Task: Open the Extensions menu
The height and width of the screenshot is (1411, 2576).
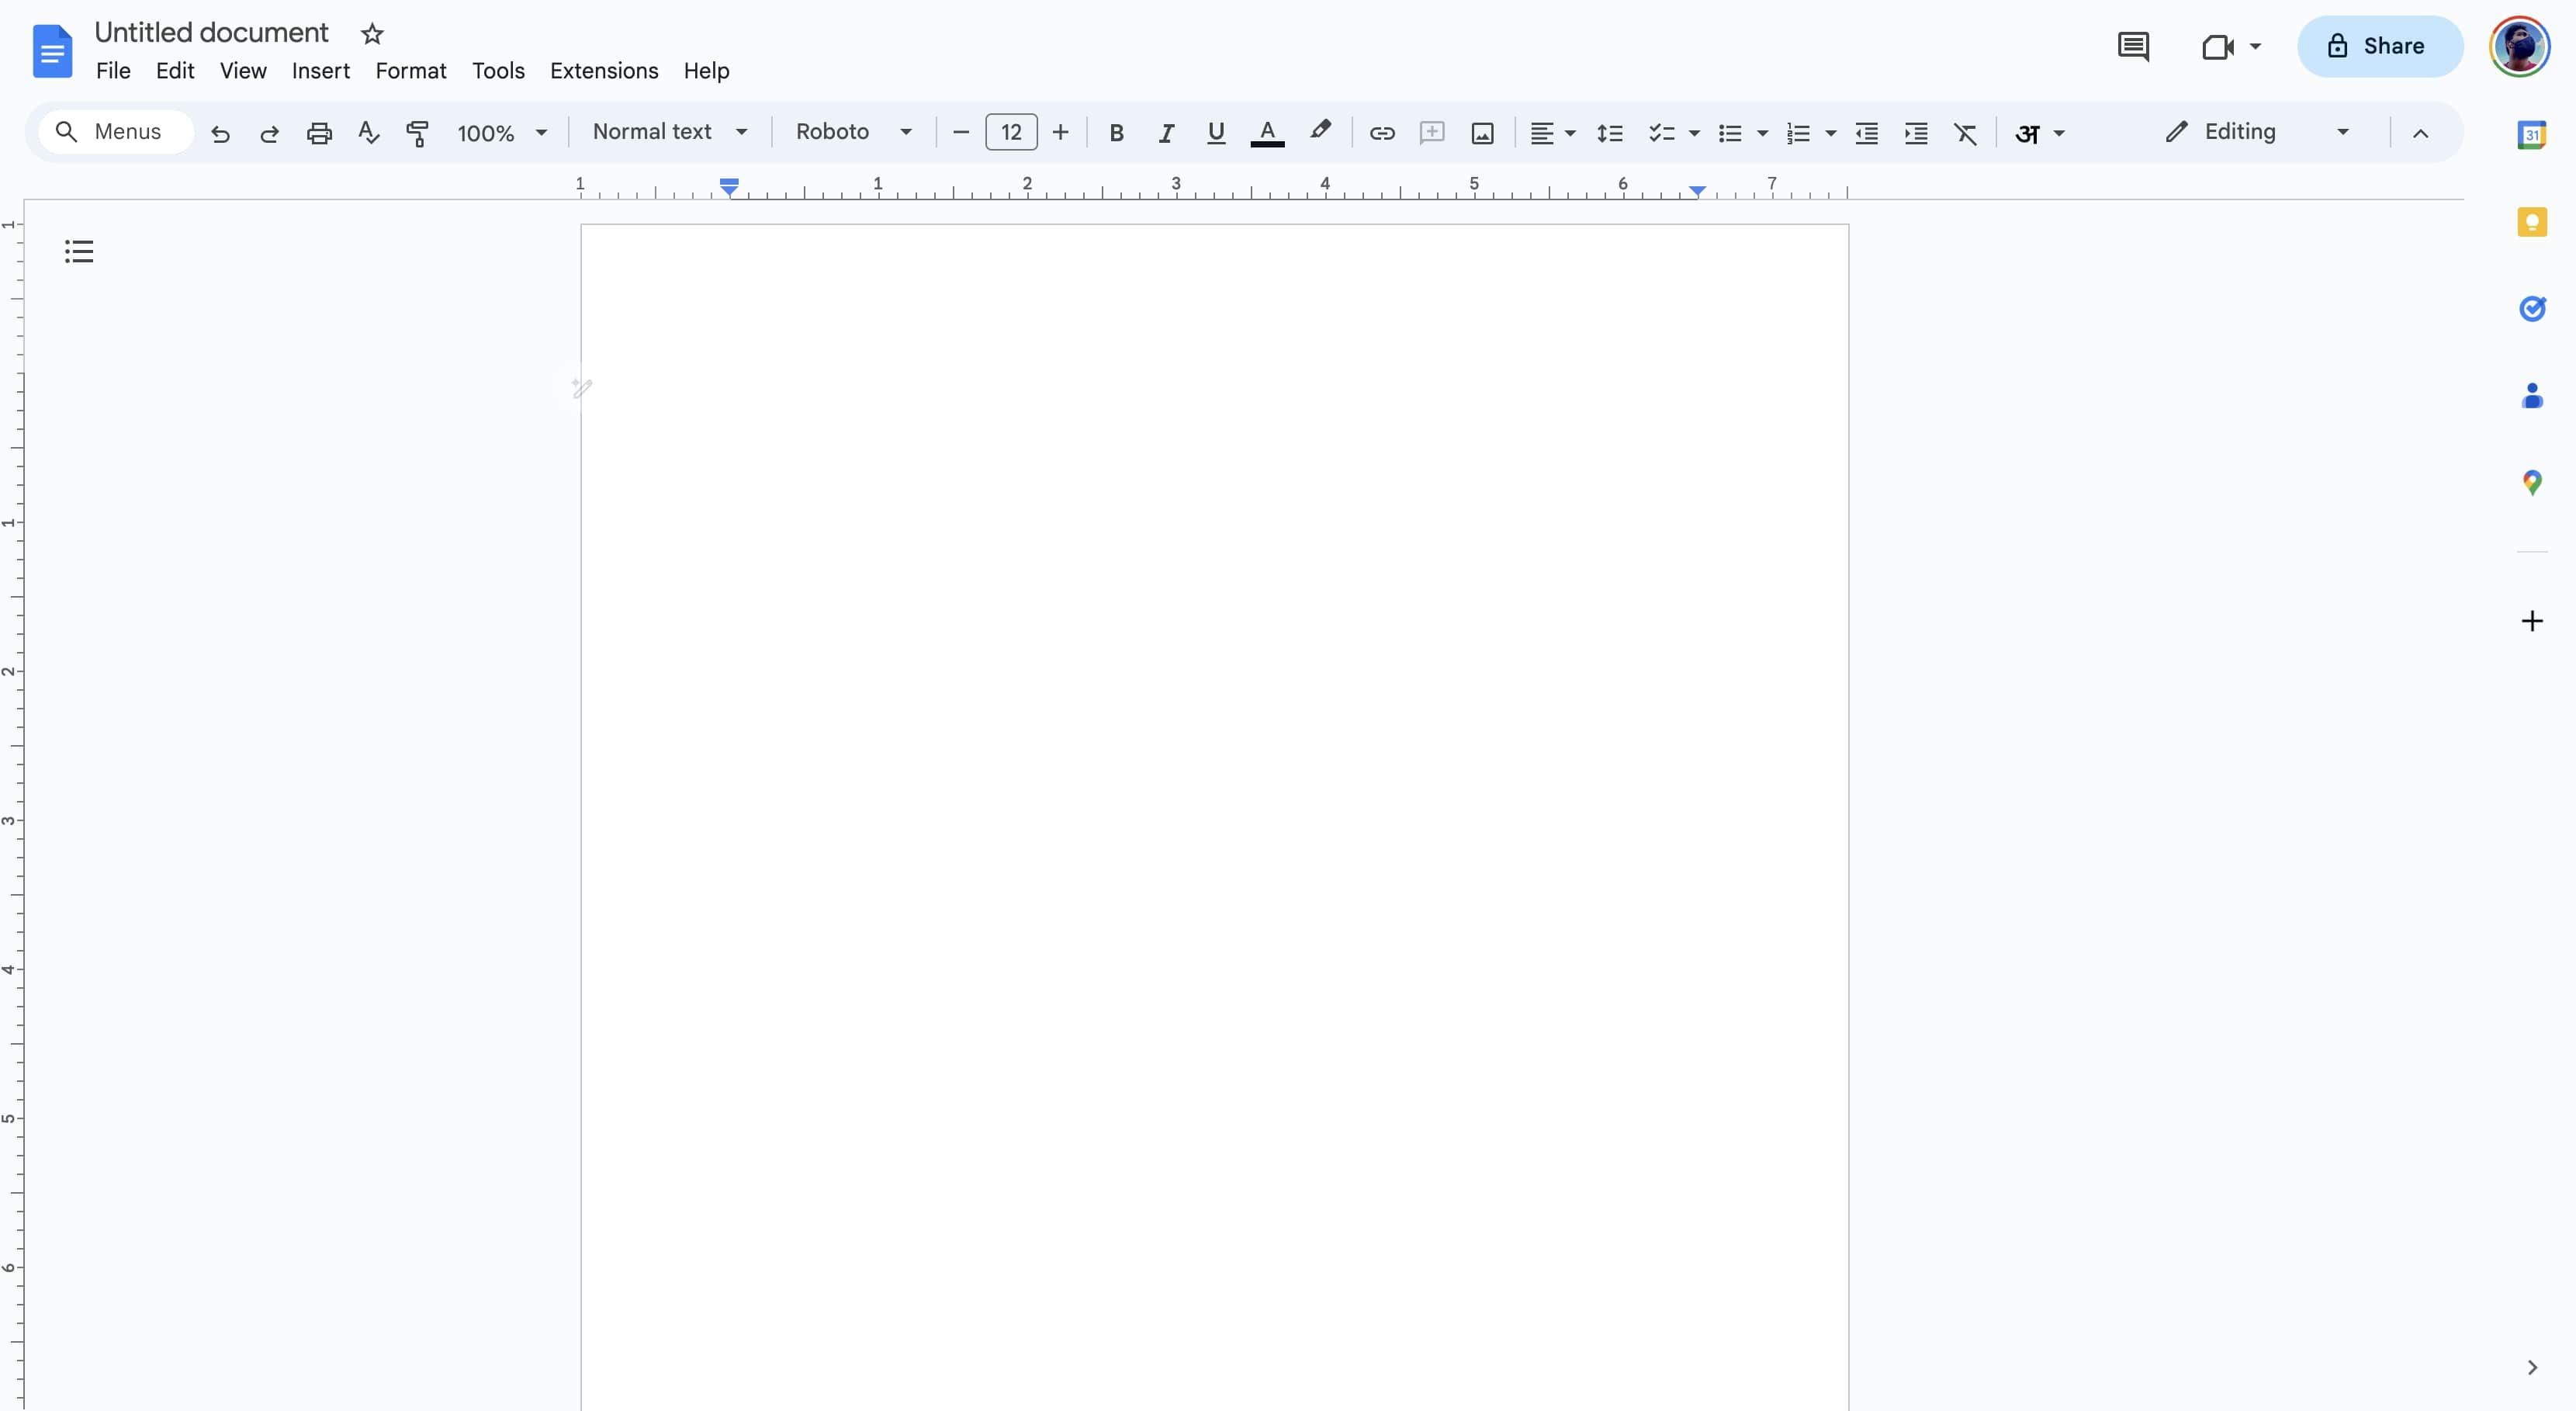Action: pos(604,70)
